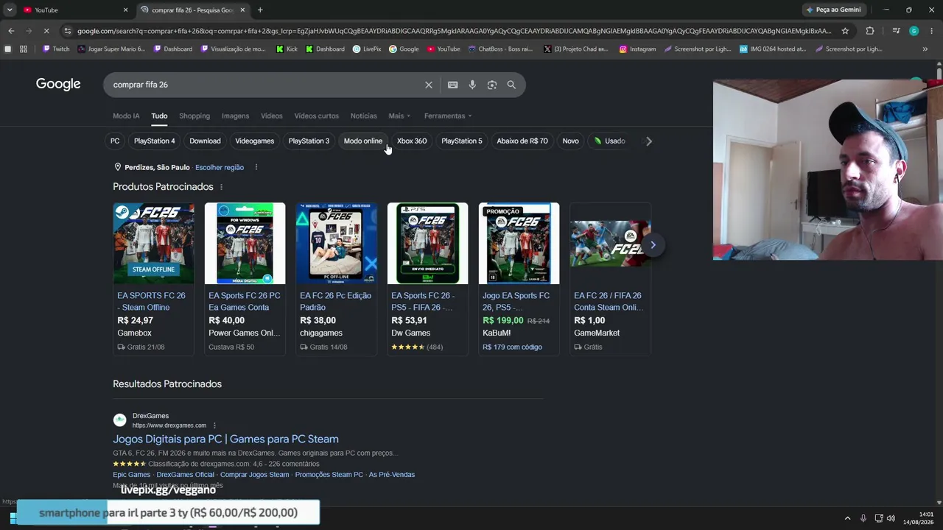Open the Projeto Chad X bookmark
Screen dimensions: 943x530
(x=576, y=49)
